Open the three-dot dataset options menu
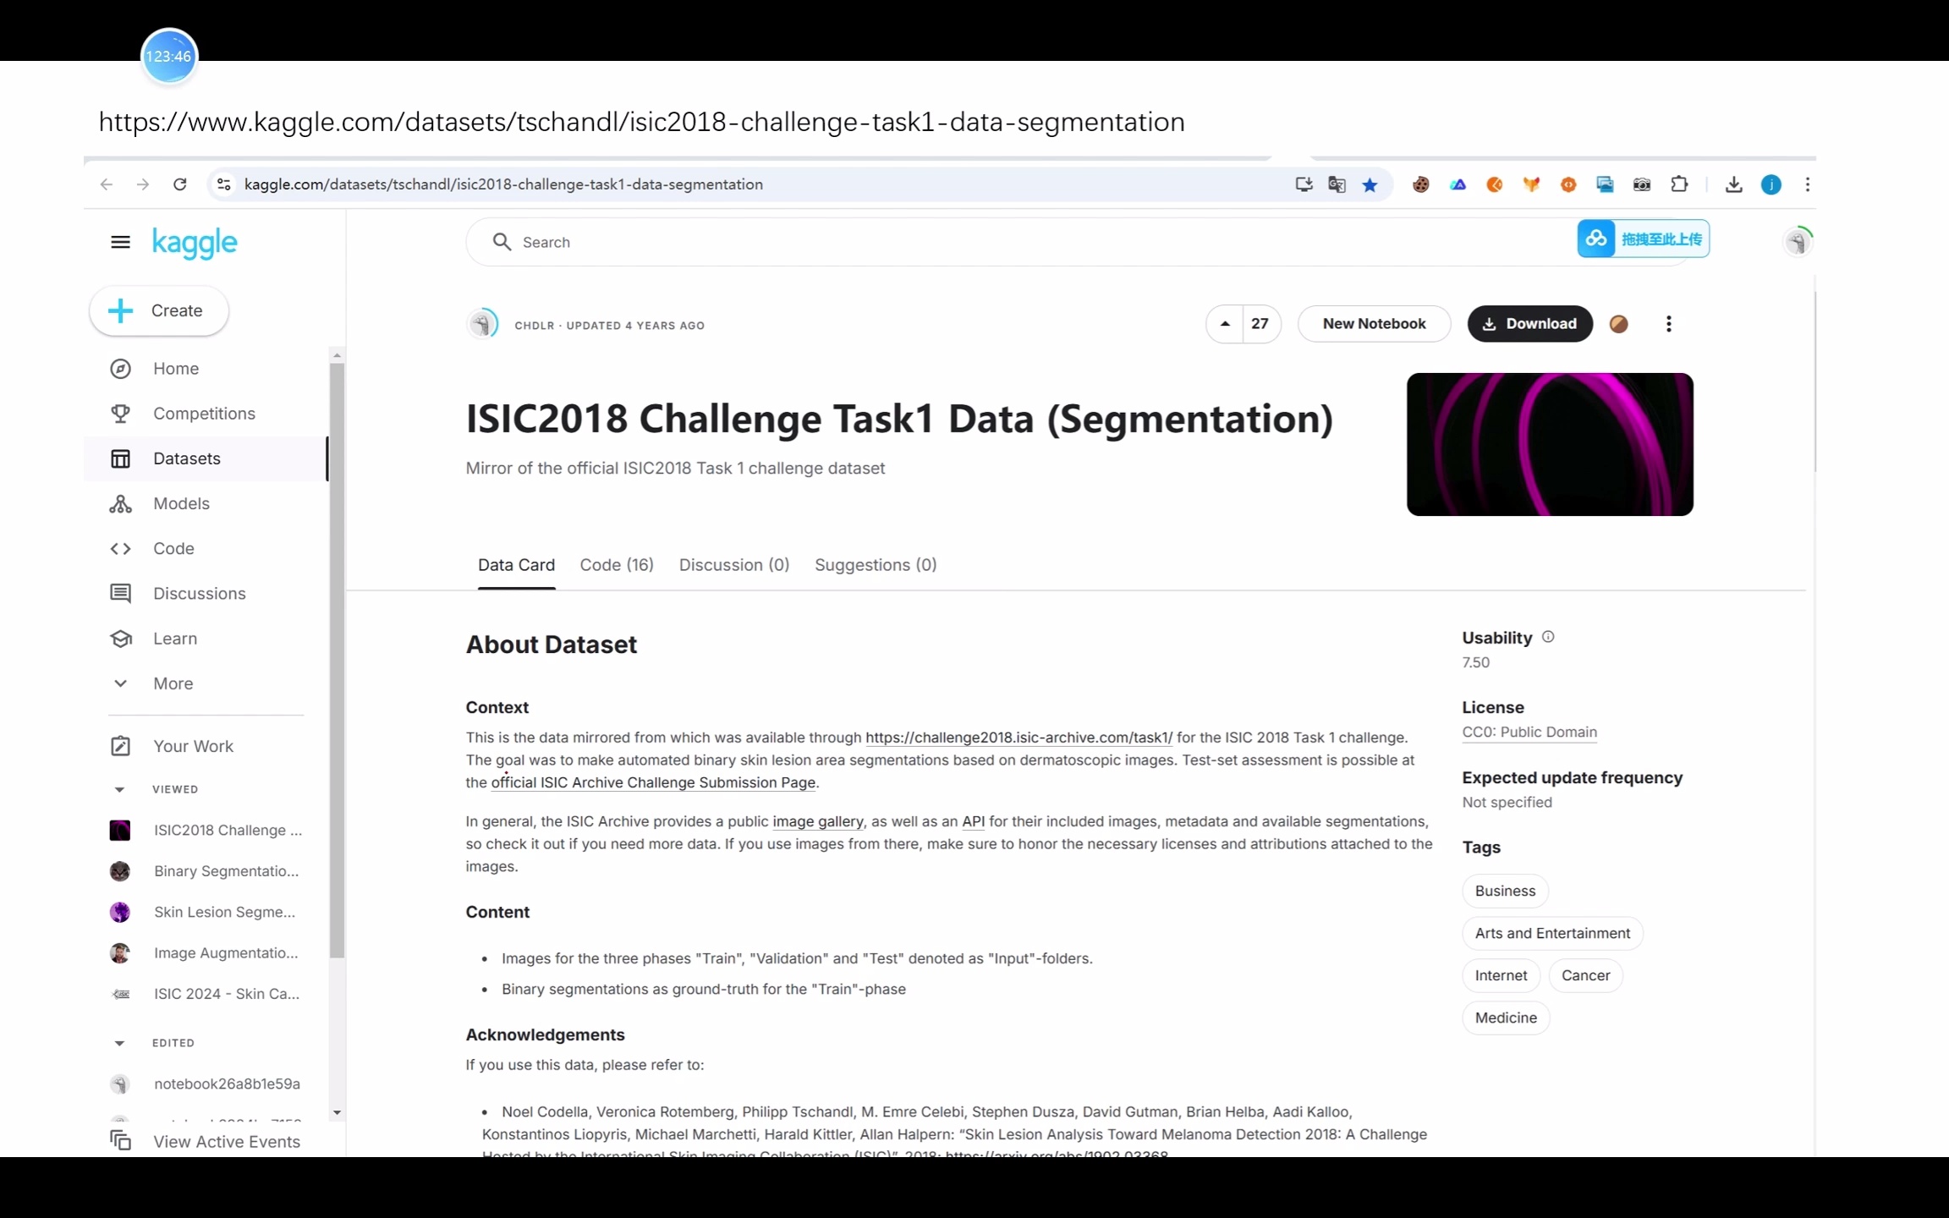 coord(1668,324)
